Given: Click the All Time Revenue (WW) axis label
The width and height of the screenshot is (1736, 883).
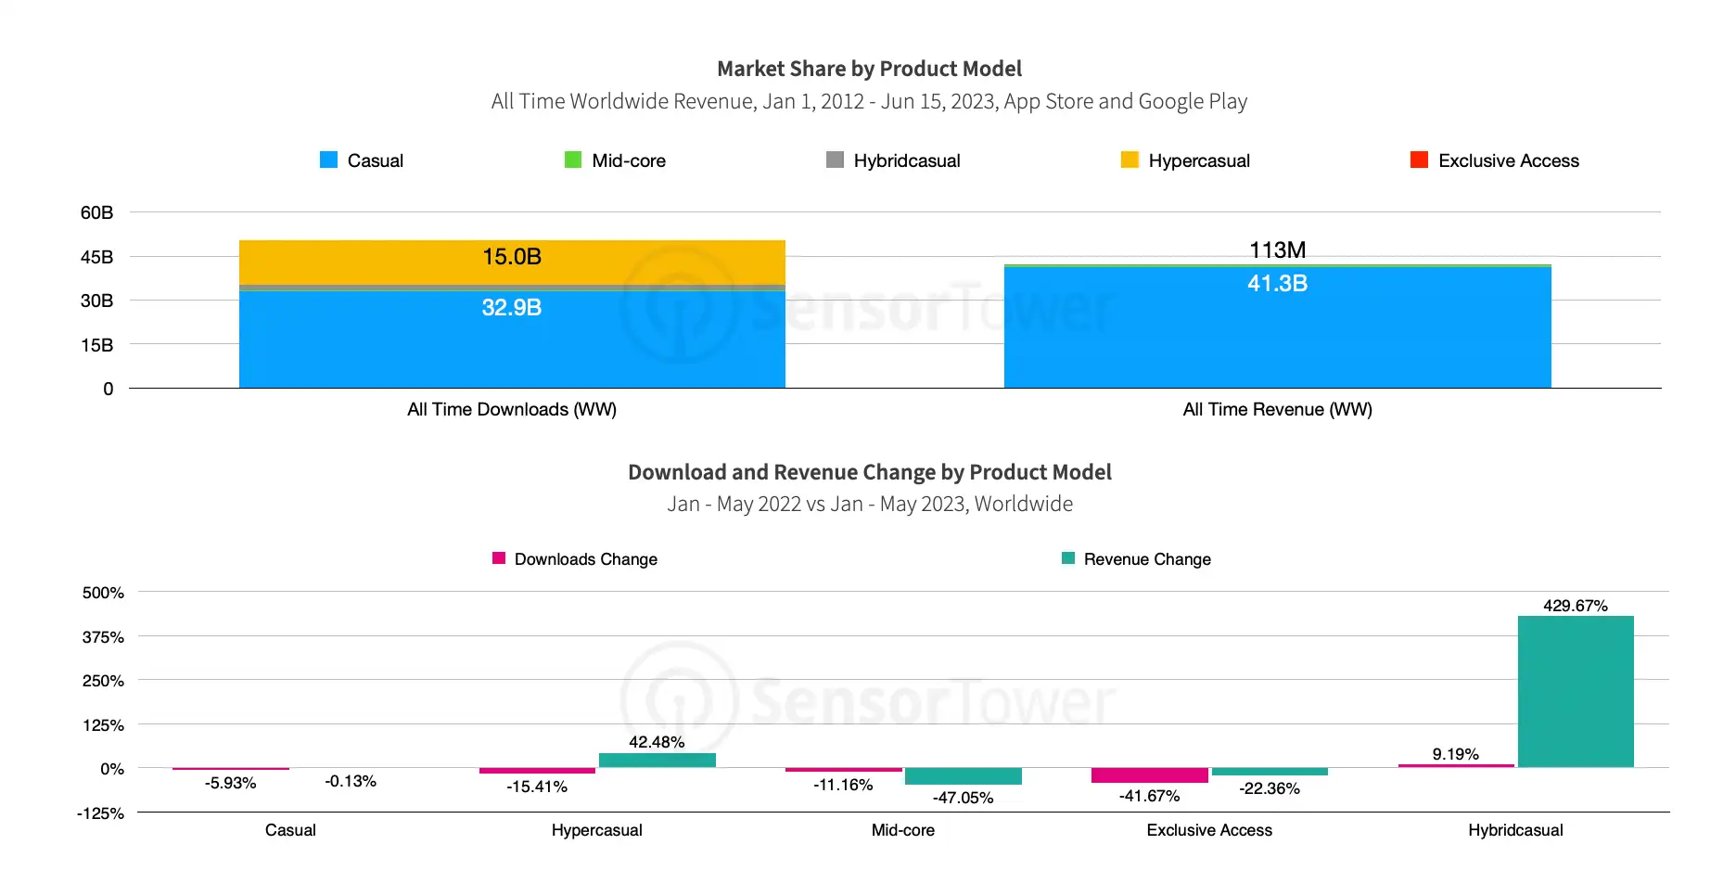Looking at the screenshot, I should [1277, 409].
